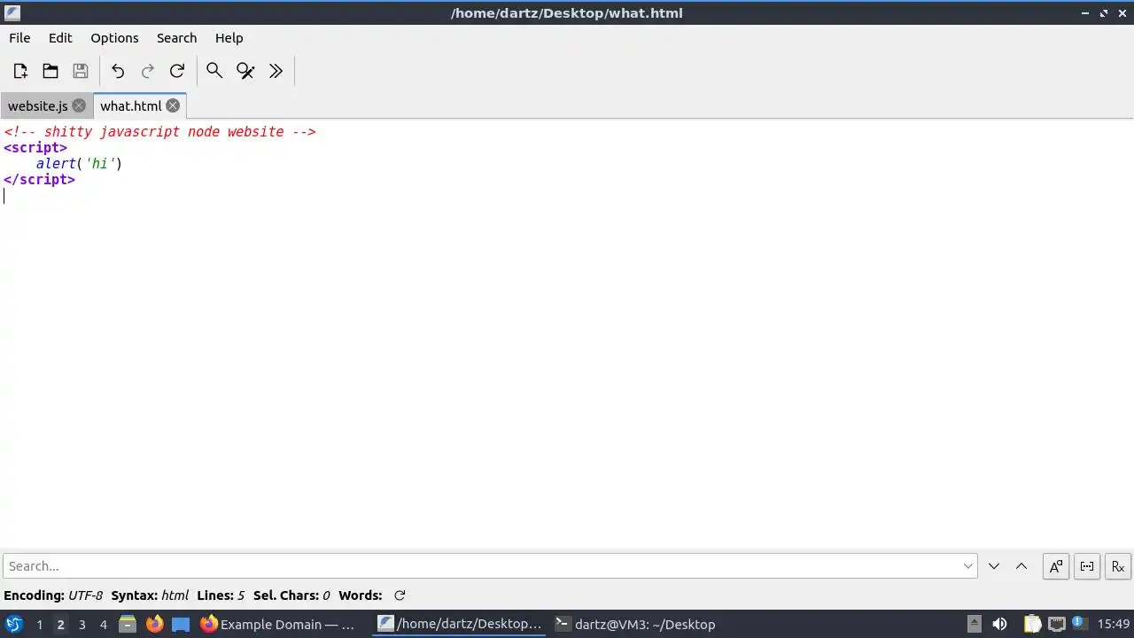
Task: Toggle regular expression search option
Action: tap(1118, 566)
